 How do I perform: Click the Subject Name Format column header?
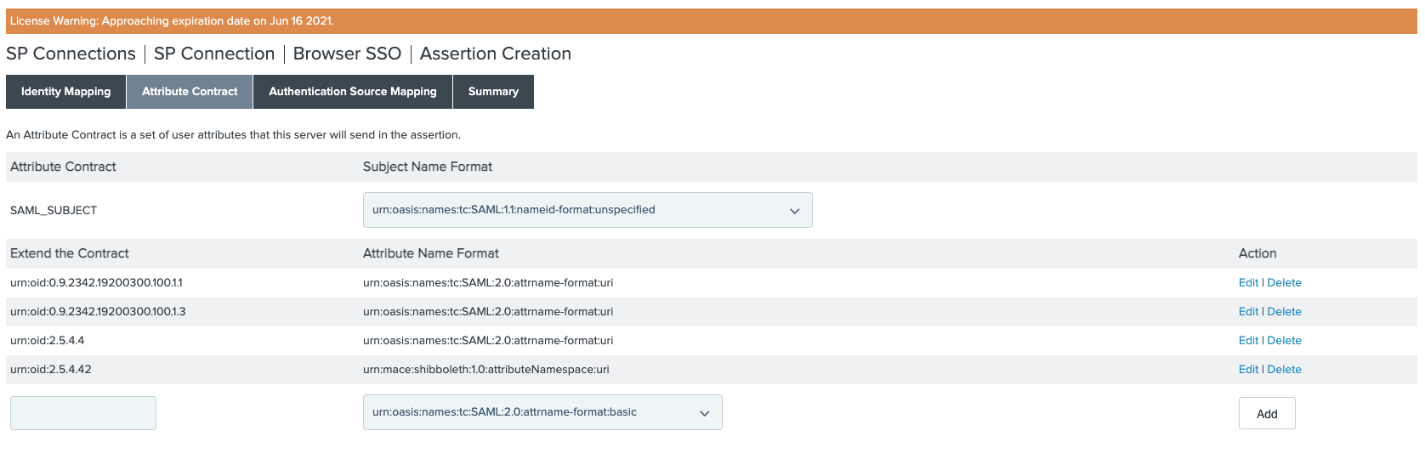coord(428,167)
